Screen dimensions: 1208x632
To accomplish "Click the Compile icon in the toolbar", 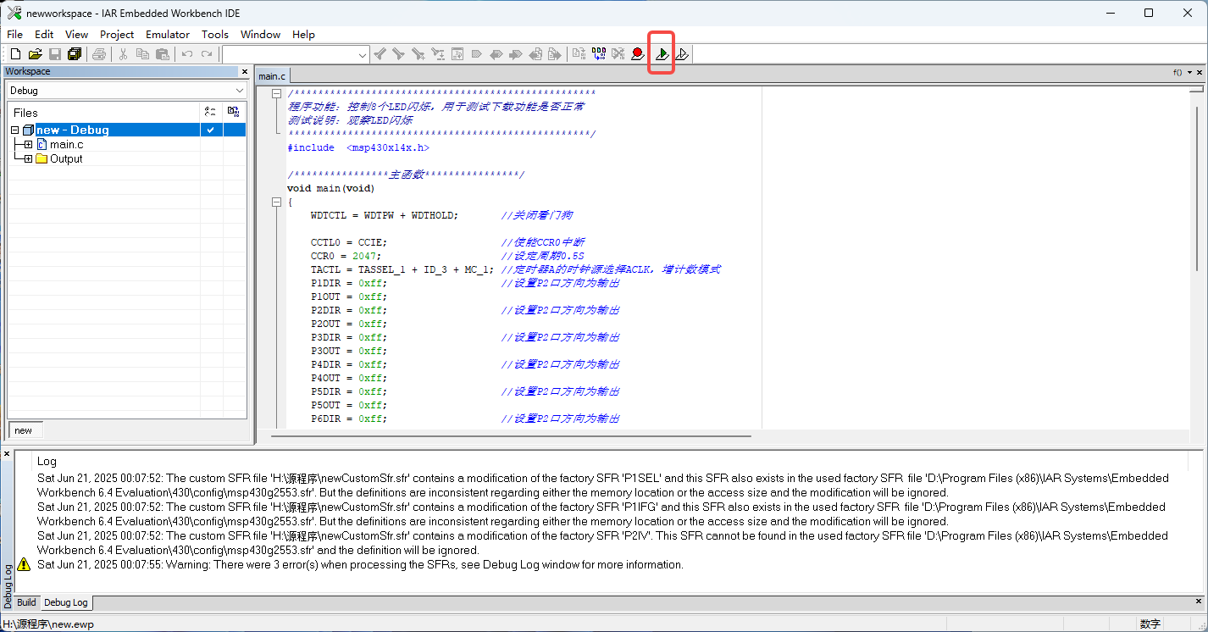I will (578, 53).
